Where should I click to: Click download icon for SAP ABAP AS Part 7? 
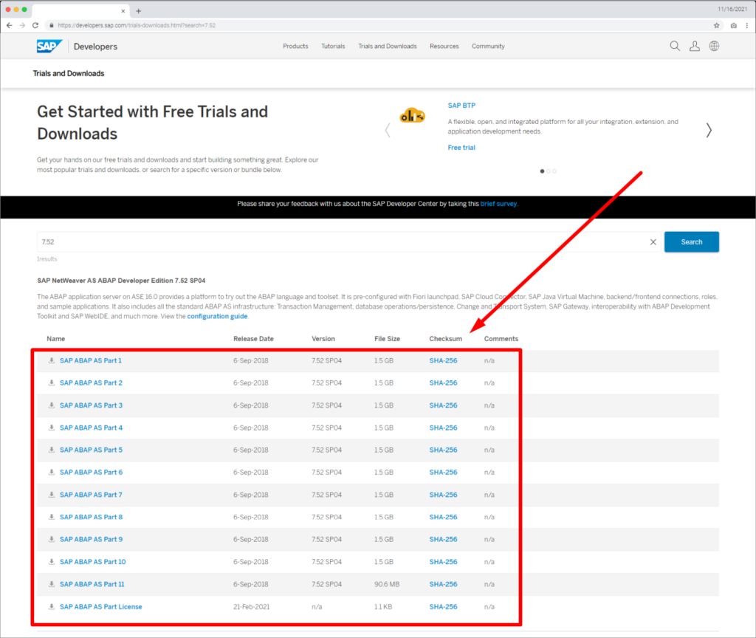coord(51,495)
